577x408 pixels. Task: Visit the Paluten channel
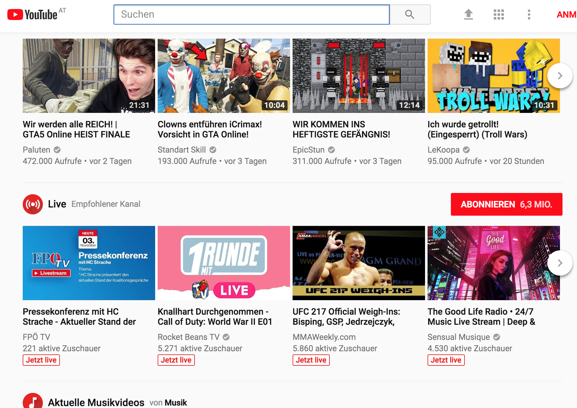[x=37, y=150]
